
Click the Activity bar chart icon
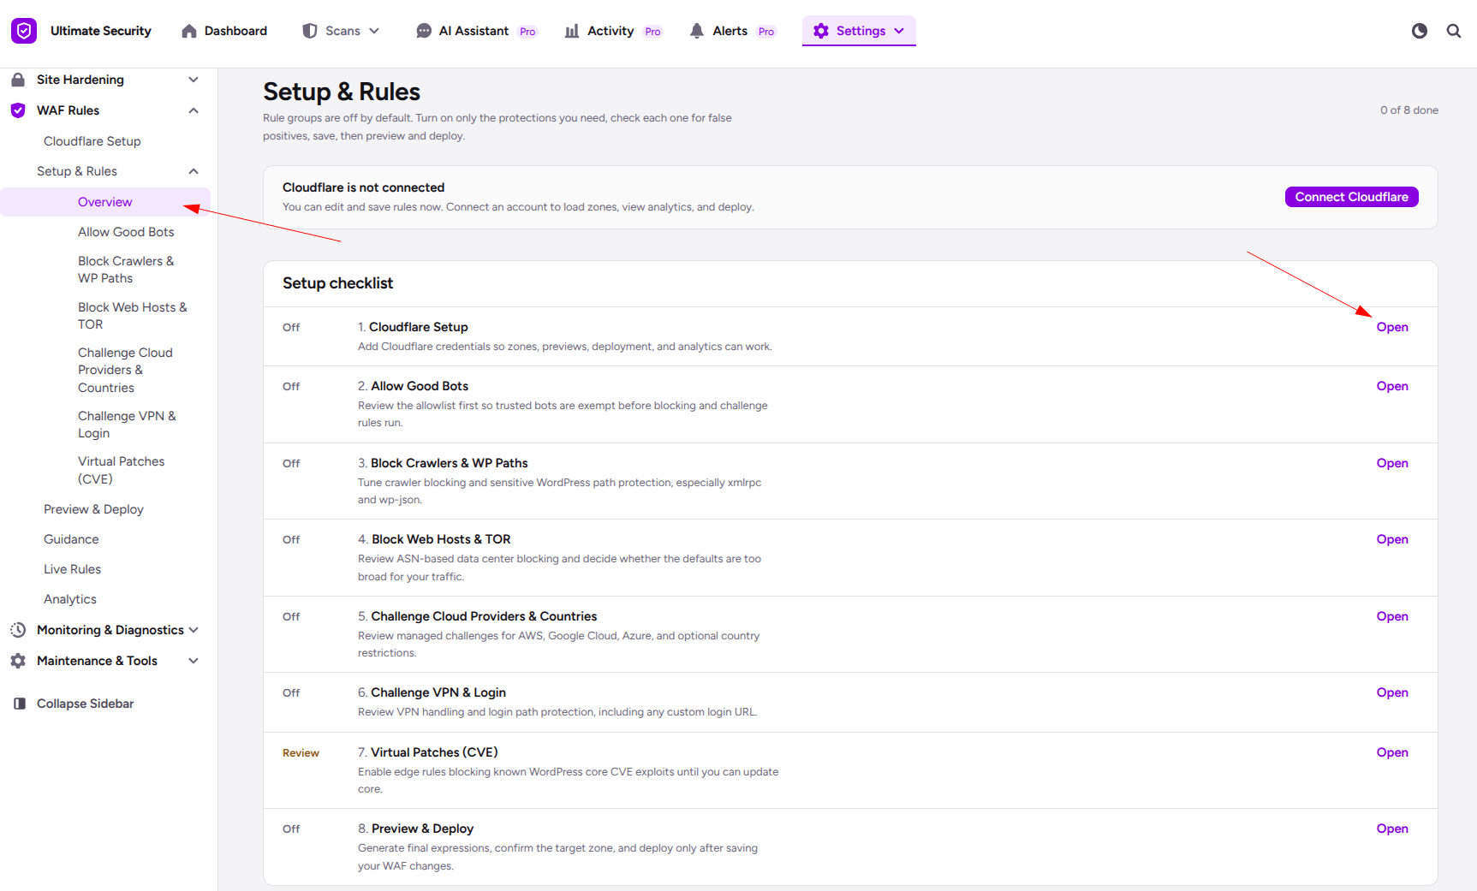tap(572, 31)
